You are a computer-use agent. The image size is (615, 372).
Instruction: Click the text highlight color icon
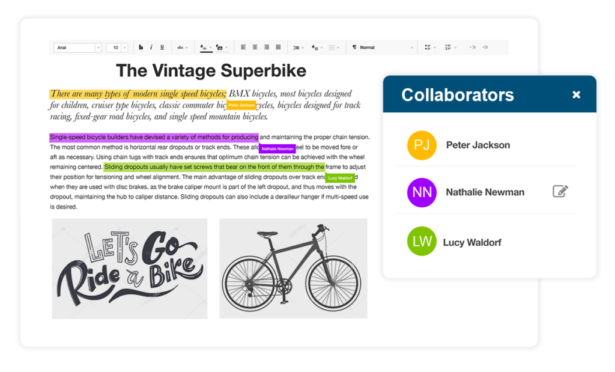[x=219, y=47]
